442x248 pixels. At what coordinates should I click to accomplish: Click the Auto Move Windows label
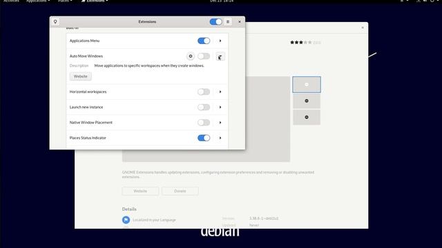tap(86, 56)
